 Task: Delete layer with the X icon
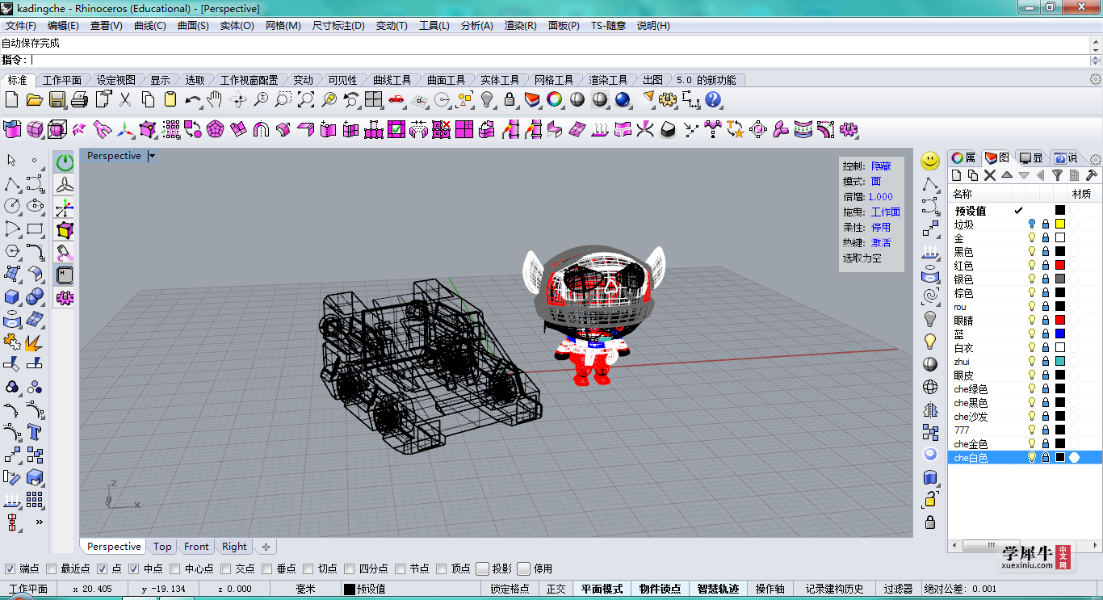pos(990,175)
